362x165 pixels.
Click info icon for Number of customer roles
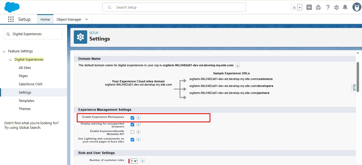click(x=143, y=161)
